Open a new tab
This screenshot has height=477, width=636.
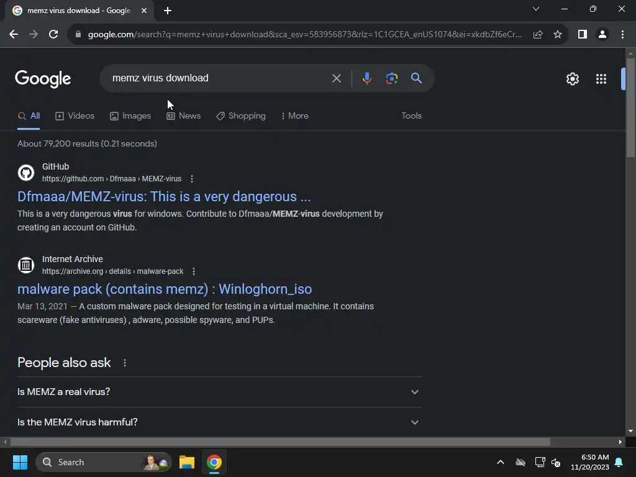(168, 11)
